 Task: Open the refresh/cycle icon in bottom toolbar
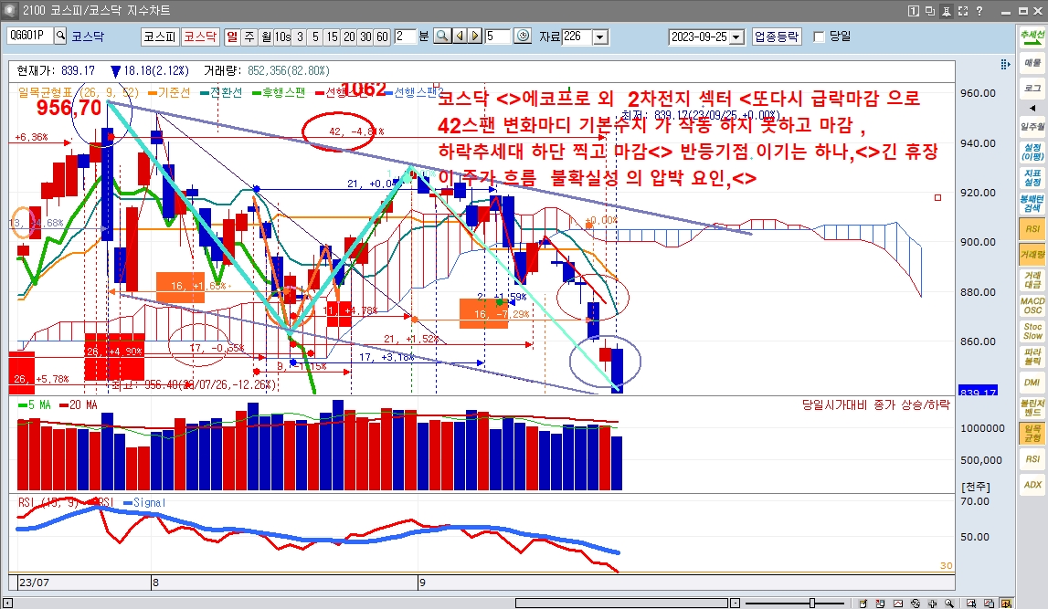tap(915, 604)
